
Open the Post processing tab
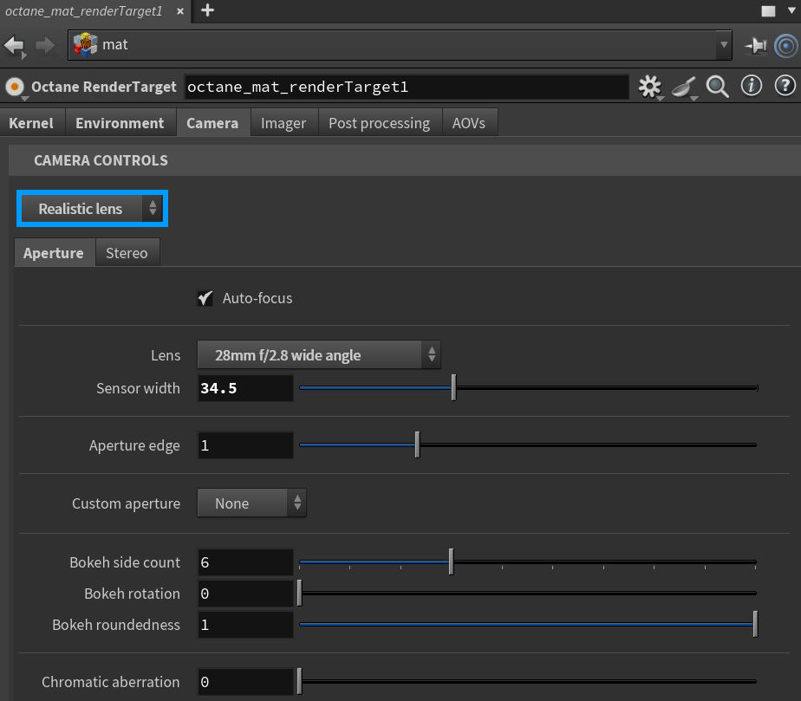(x=379, y=123)
